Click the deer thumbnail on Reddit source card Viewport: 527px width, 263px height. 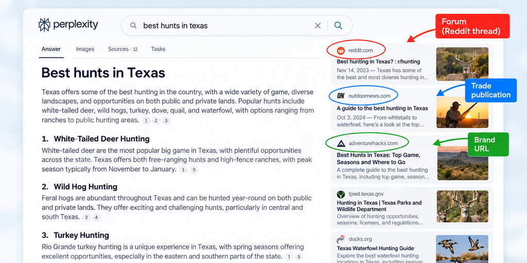[462, 64]
